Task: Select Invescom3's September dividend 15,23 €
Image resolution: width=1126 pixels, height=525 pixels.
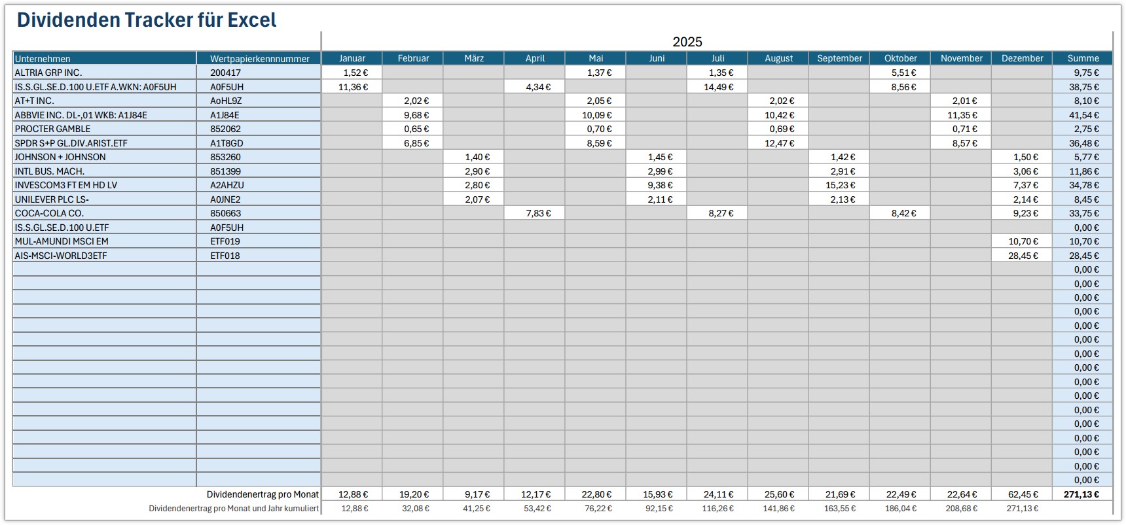Action: coord(840,185)
